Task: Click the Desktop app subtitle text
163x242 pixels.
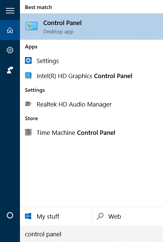Action: (59, 32)
